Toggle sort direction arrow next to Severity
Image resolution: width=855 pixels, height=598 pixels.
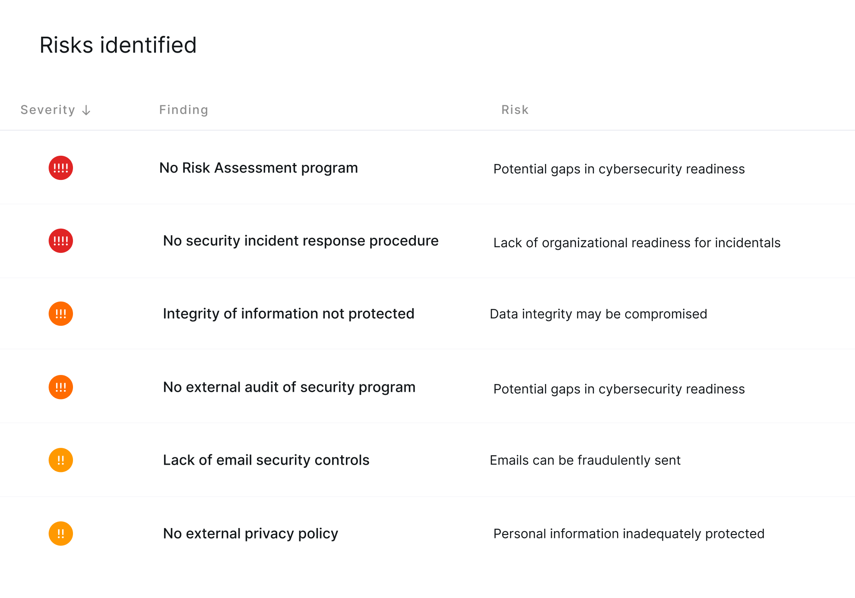click(86, 110)
